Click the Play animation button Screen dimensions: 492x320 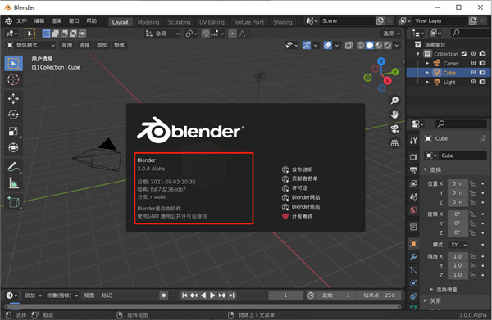212,295
